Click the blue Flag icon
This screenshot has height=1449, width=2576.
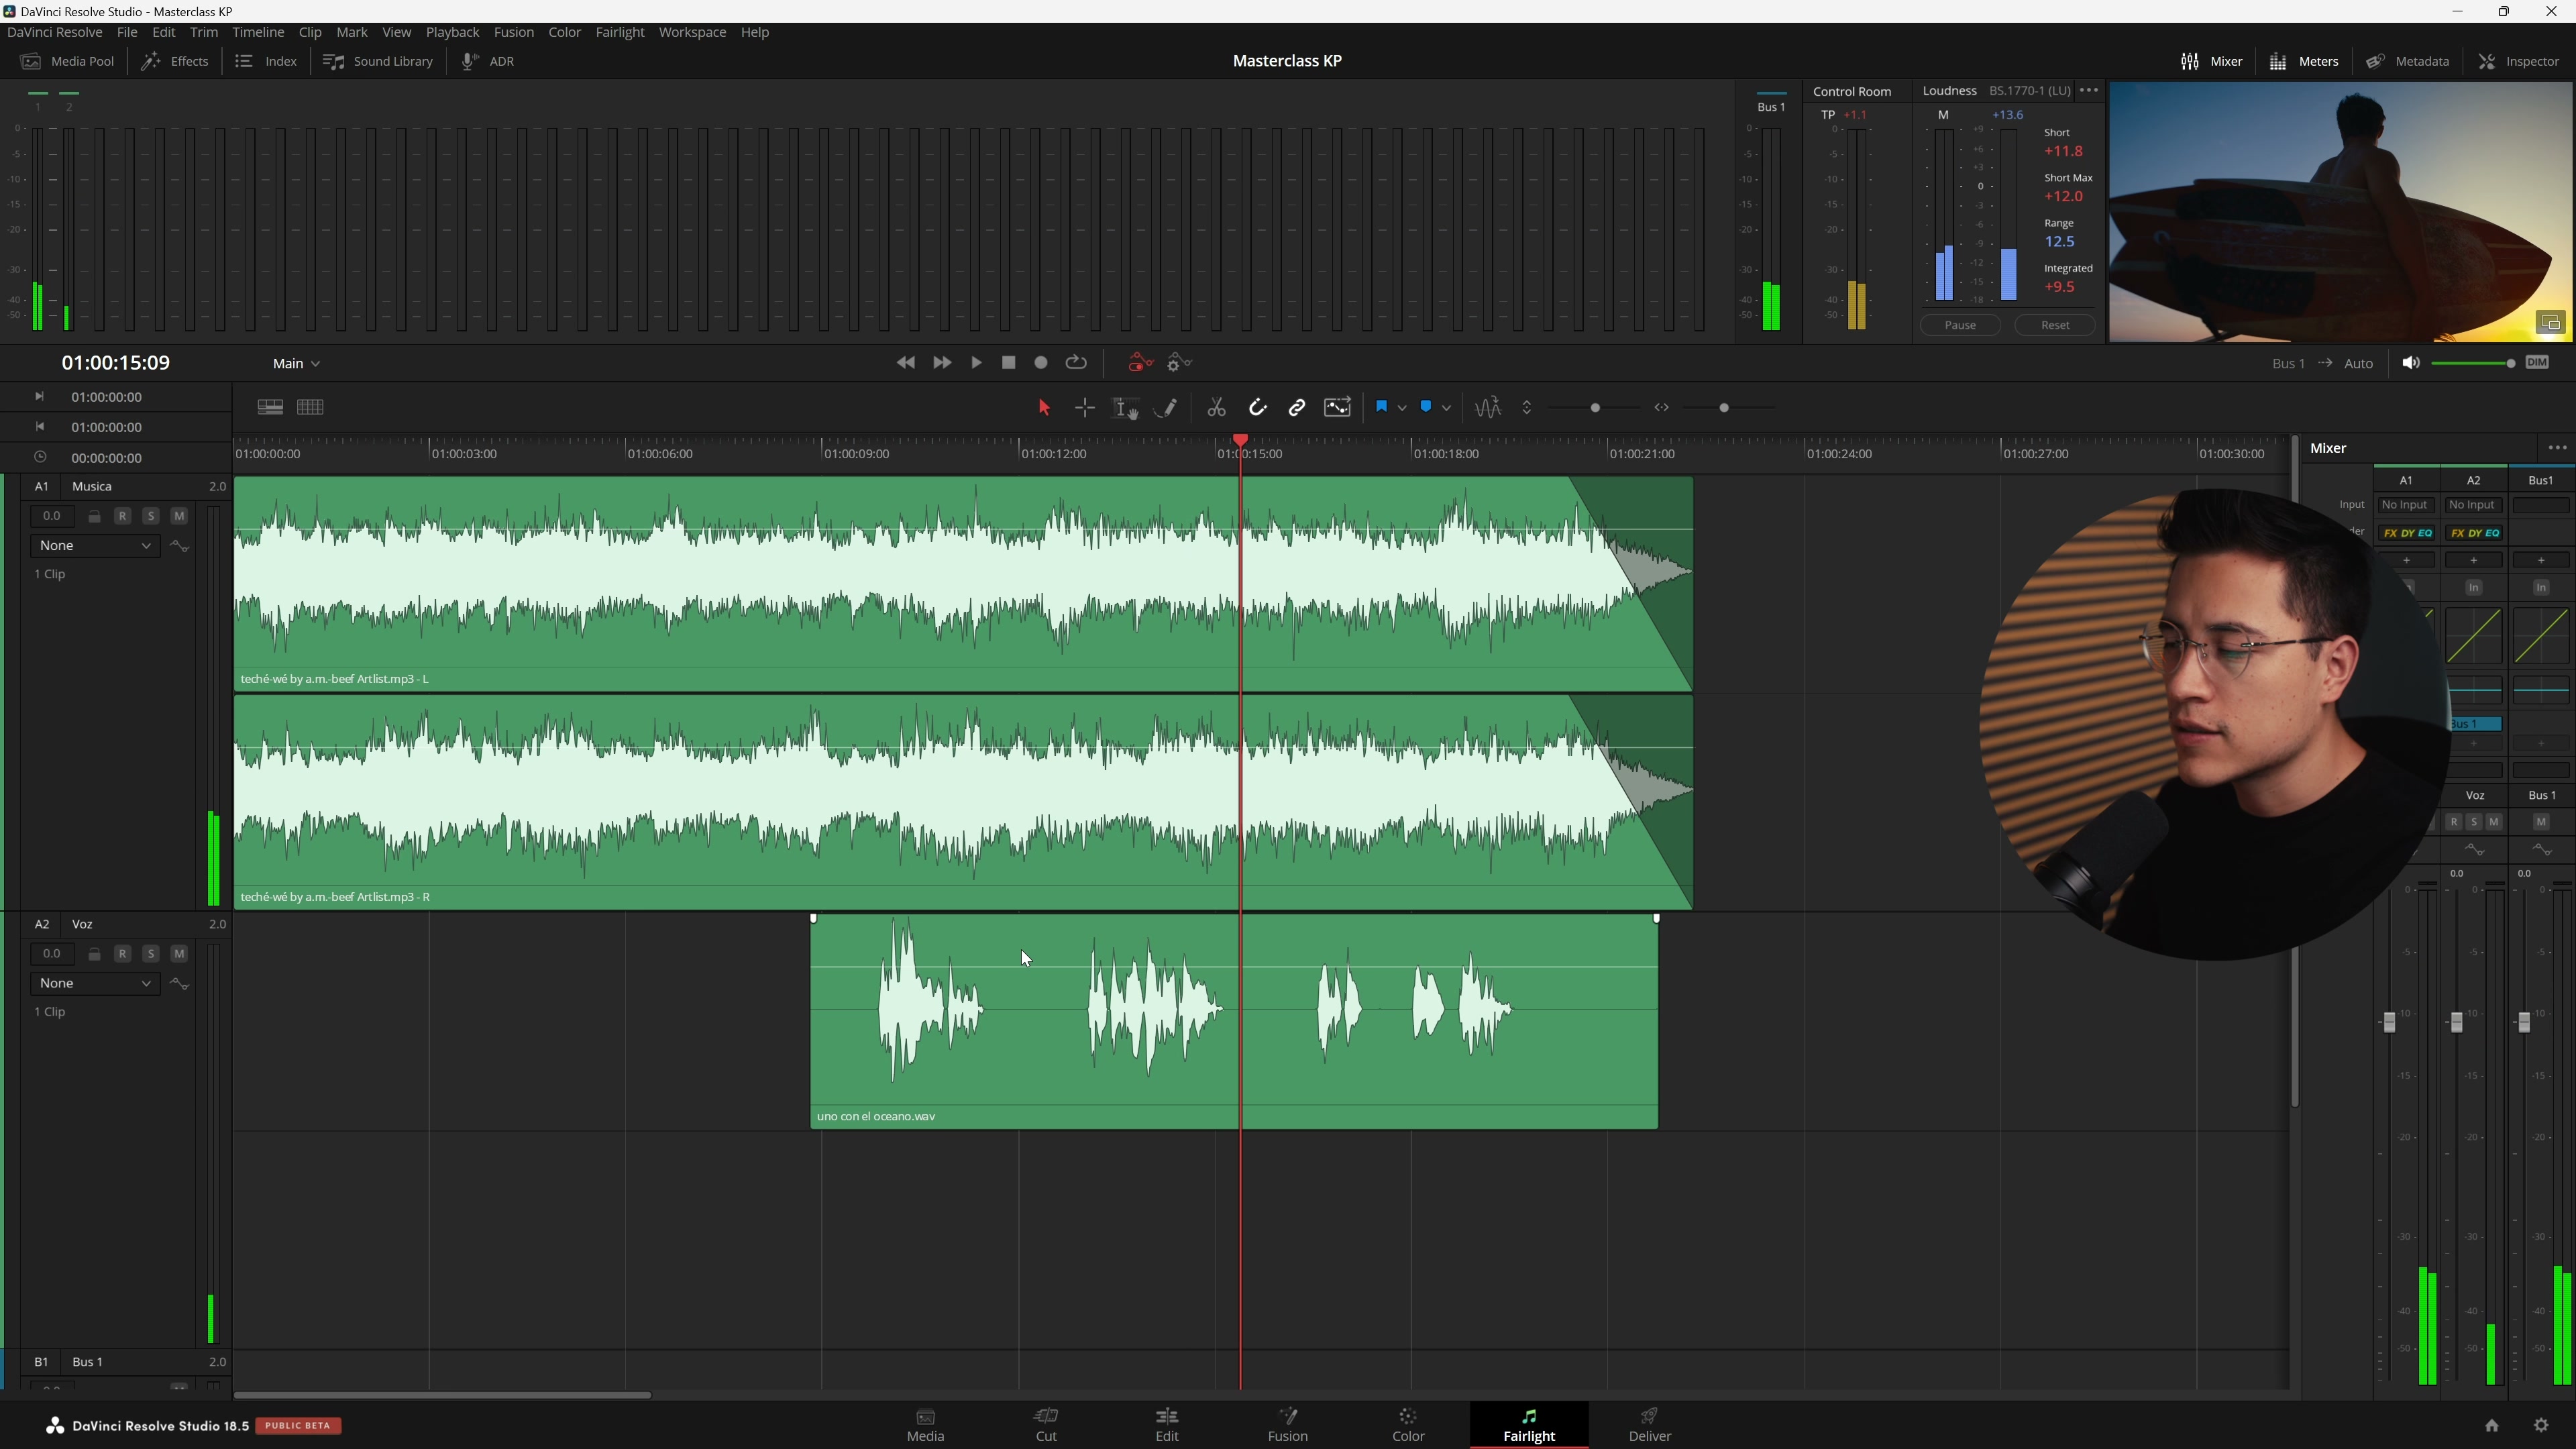pyautogui.click(x=1381, y=406)
